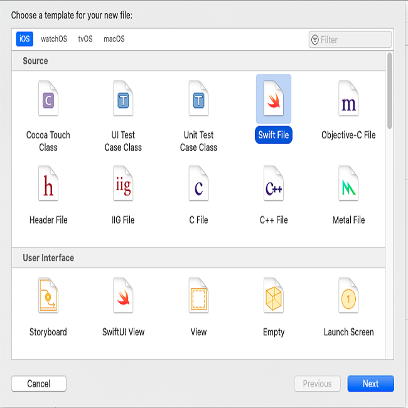Click the Cancel button
This screenshot has width=408, height=408.
(39, 384)
